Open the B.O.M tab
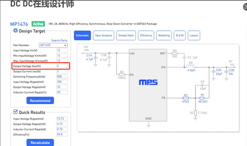Viewport: 247px width, 146px height. [180, 35]
